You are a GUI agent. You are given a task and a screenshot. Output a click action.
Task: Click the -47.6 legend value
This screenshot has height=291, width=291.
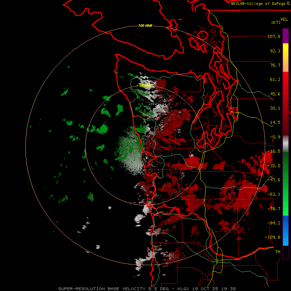[274, 180]
